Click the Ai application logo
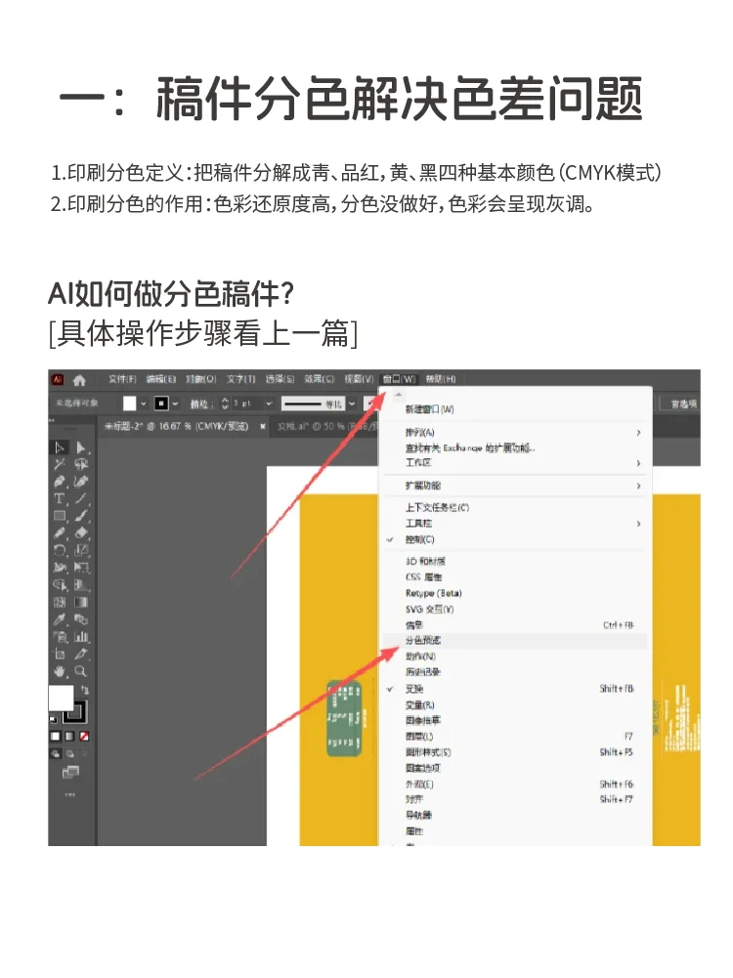This screenshot has height=978, width=733. (58, 379)
